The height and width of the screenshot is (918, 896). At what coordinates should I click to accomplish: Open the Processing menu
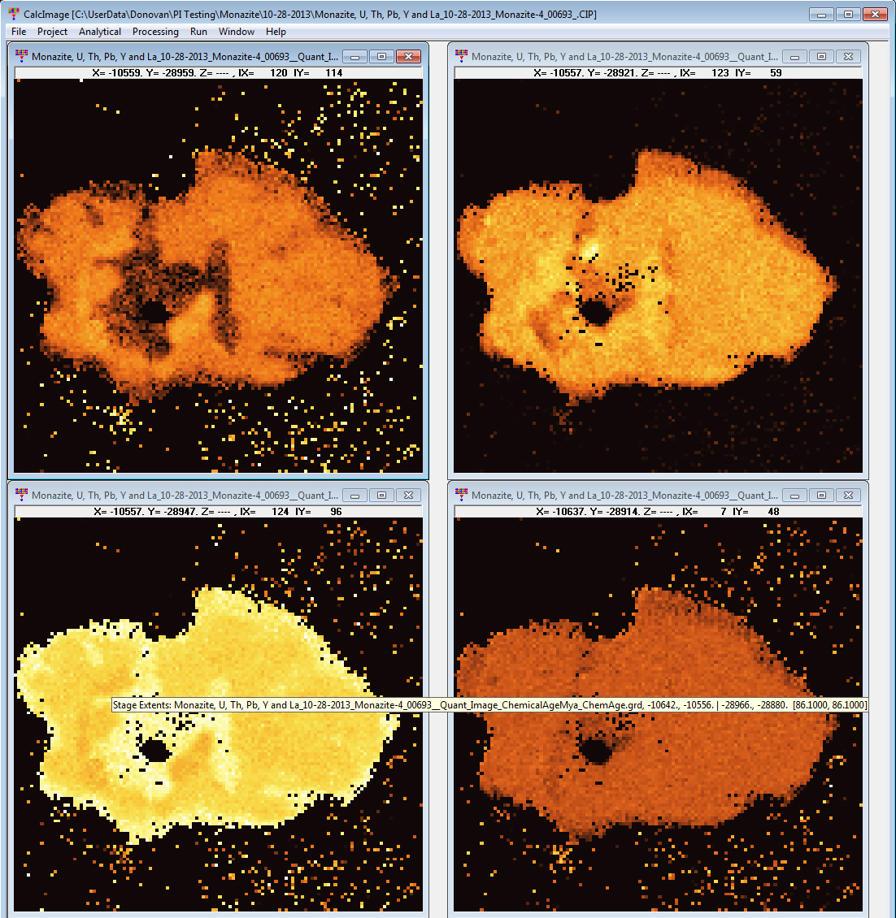pos(155,32)
